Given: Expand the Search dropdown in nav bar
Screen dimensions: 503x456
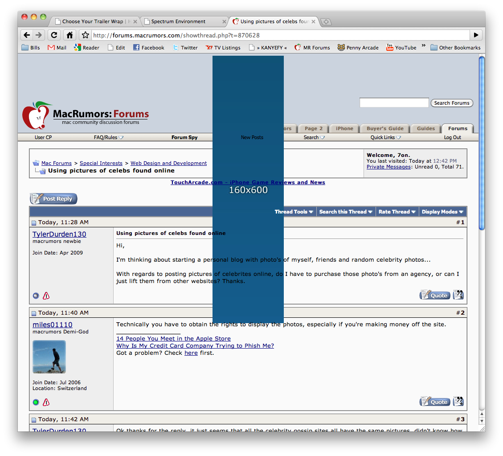Looking at the screenshot, I should (x=314, y=137).
